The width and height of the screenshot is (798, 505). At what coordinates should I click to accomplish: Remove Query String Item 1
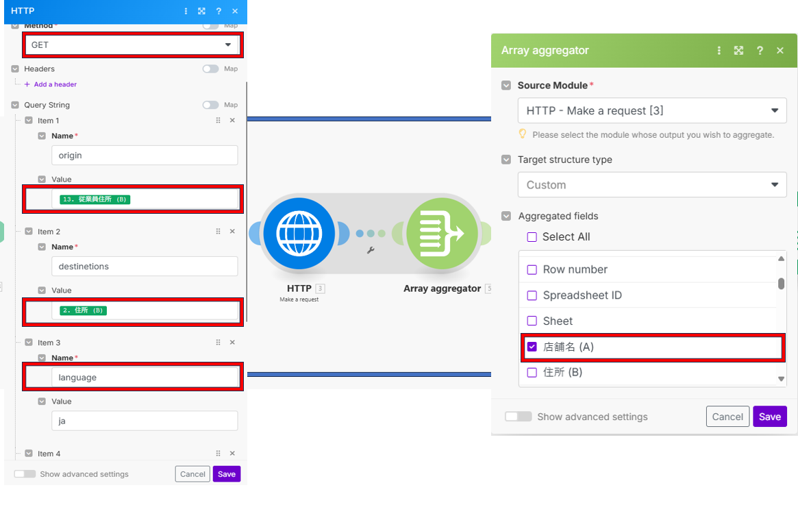pos(232,121)
